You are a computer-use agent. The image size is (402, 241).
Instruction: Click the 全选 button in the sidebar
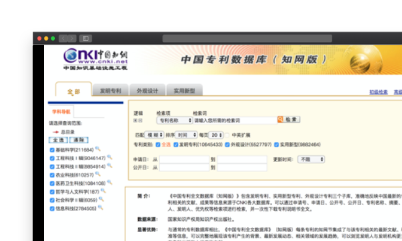coord(58,140)
